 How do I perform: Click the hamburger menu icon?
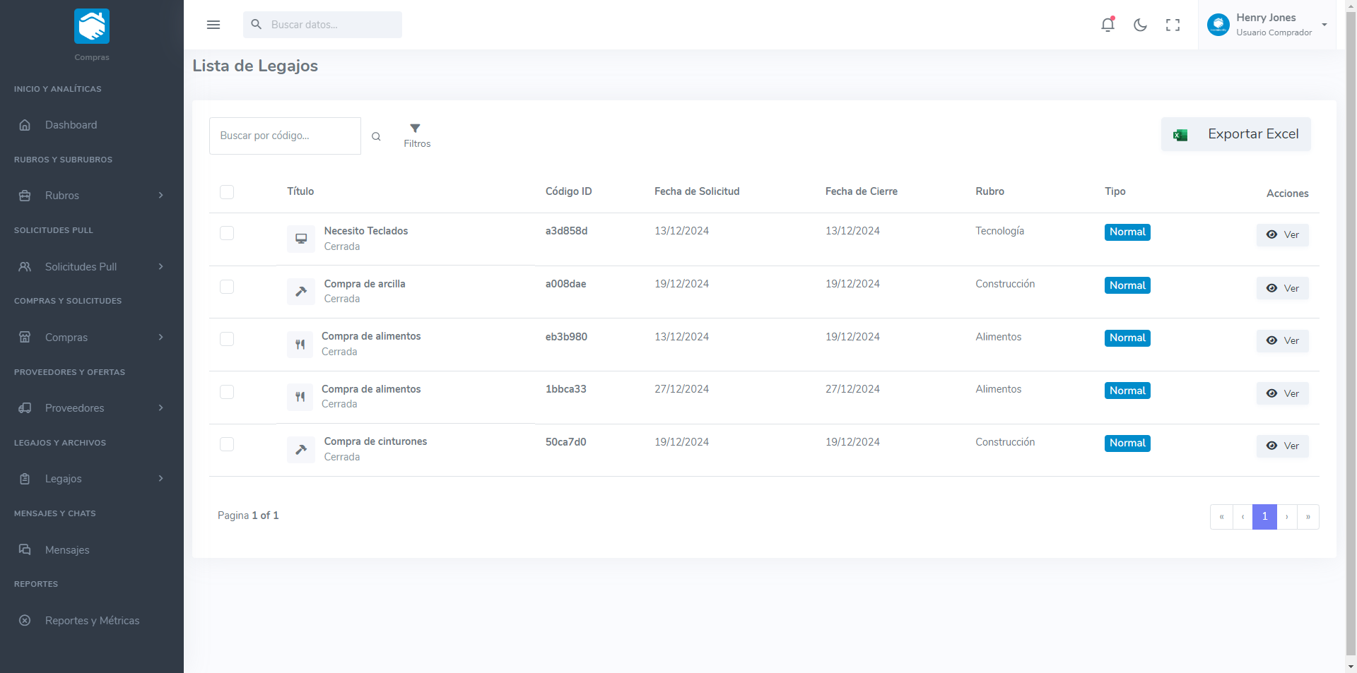[213, 25]
